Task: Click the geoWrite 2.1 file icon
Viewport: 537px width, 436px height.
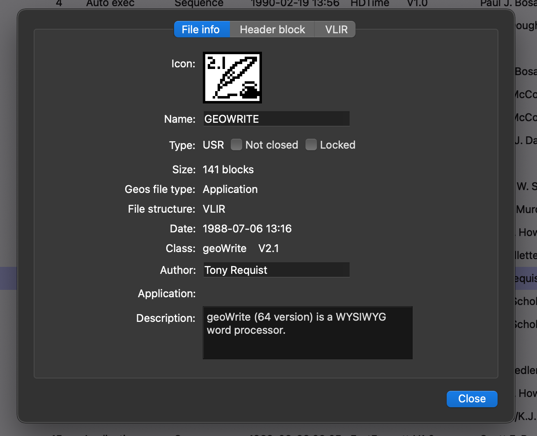Action: pyautogui.click(x=232, y=78)
